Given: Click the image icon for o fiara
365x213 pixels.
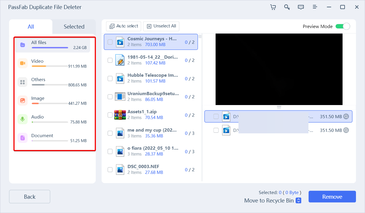Looking at the screenshot, I should [120, 151].
